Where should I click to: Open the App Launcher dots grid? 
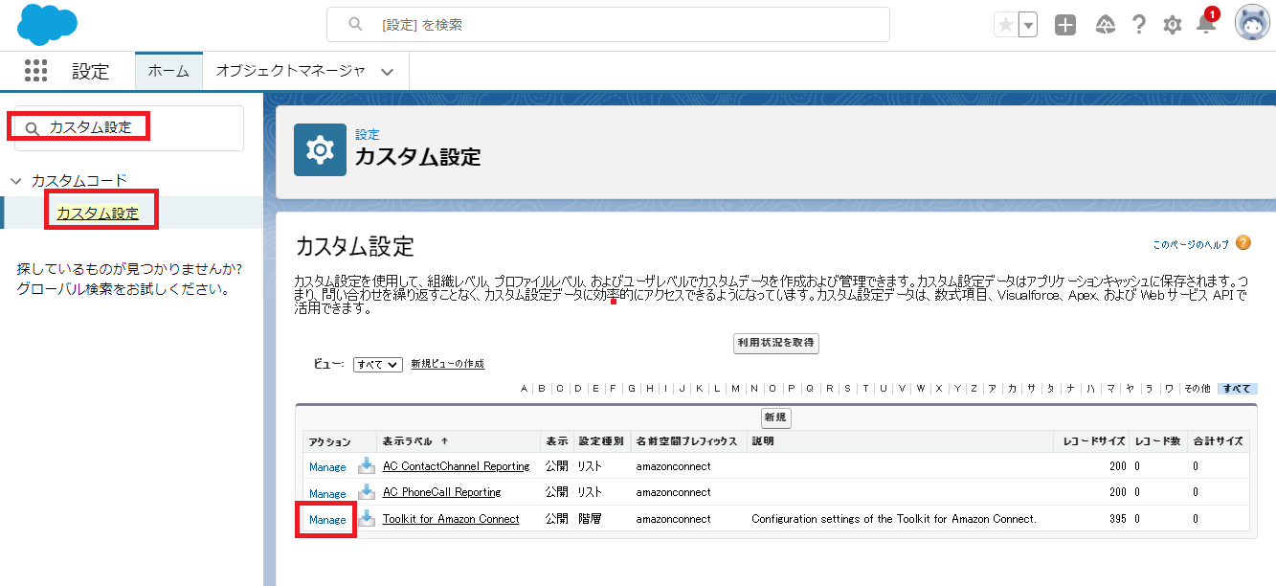point(35,70)
